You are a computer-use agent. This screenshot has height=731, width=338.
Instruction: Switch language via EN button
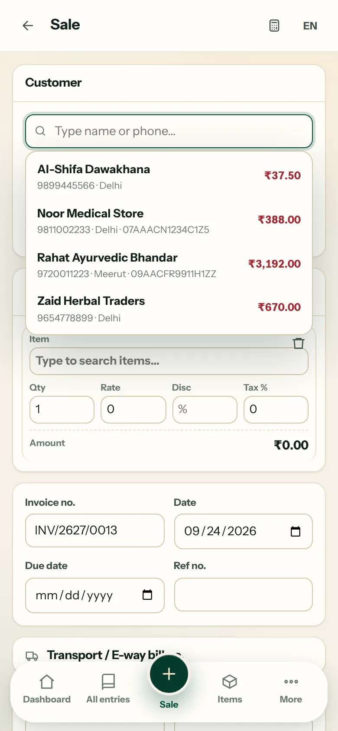(310, 26)
